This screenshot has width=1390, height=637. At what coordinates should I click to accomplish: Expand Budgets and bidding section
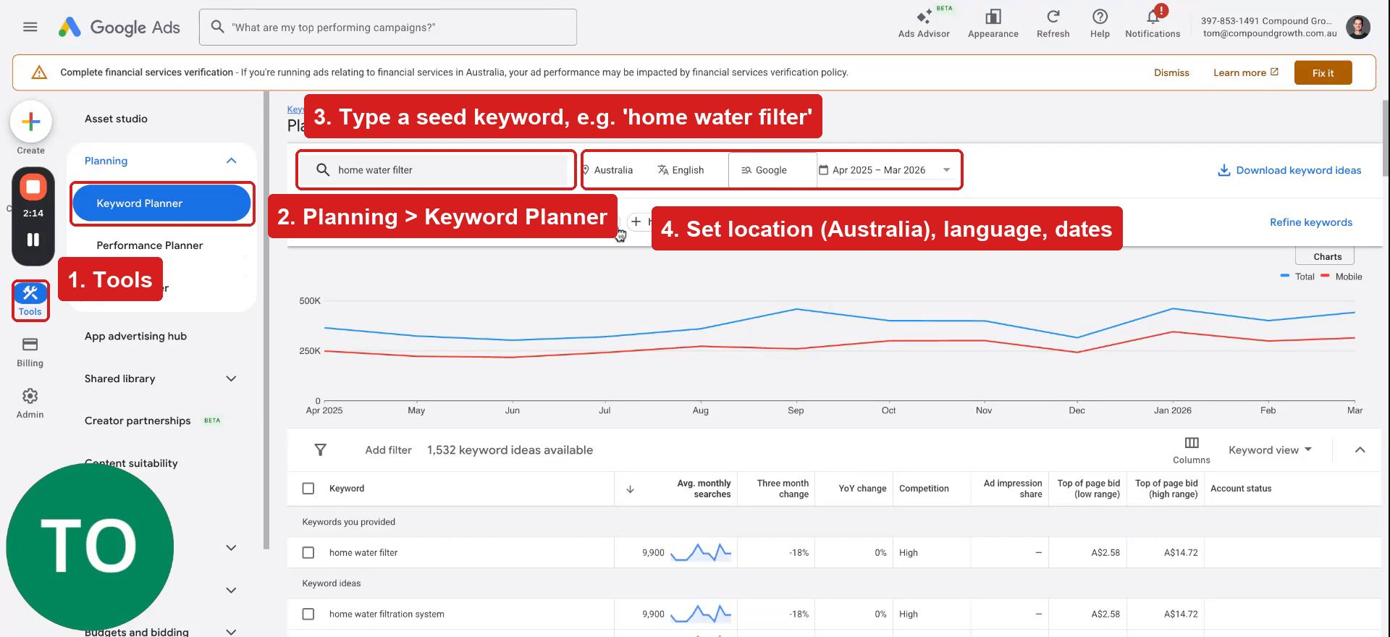[231, 631]
